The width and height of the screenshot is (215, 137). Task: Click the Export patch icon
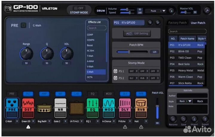pos(205,119)
